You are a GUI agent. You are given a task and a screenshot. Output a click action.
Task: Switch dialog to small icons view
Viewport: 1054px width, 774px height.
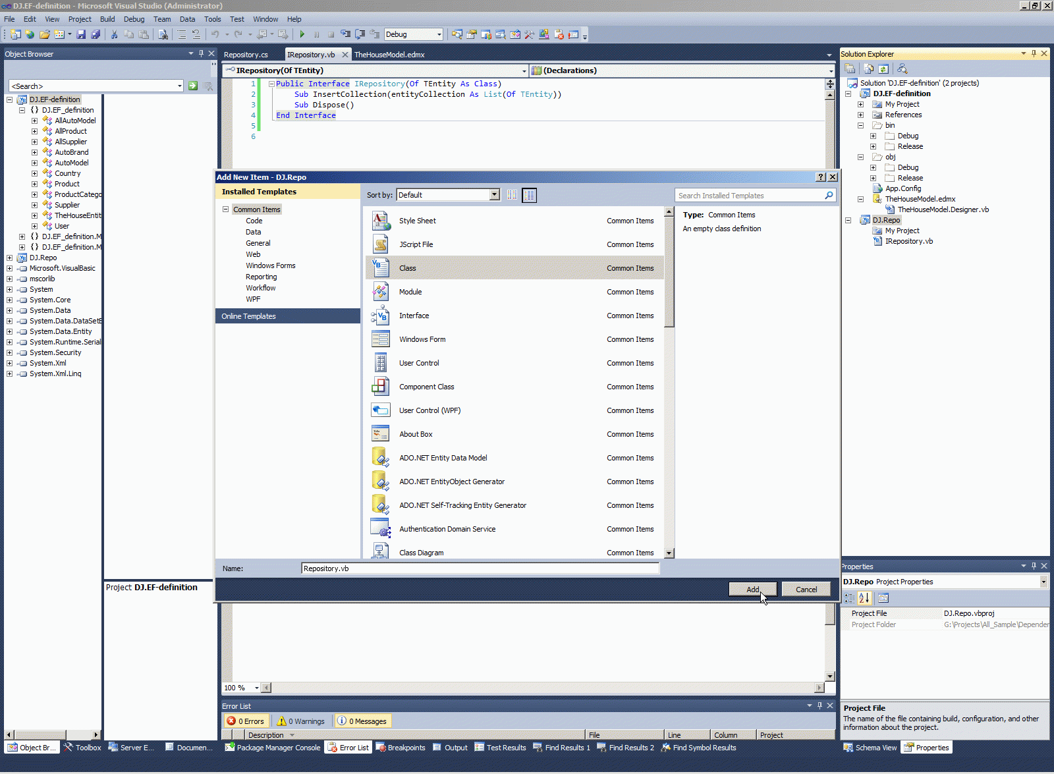coord(513,195)
